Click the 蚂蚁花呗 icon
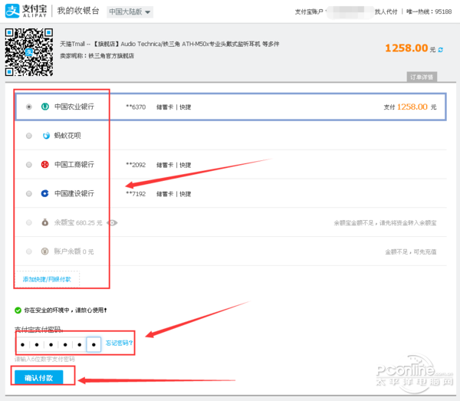 [46, 136]
